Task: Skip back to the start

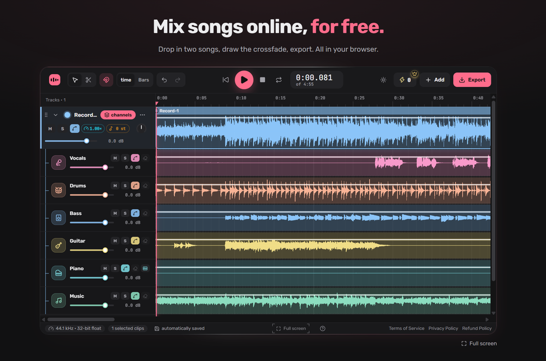Action: [225, 80]
